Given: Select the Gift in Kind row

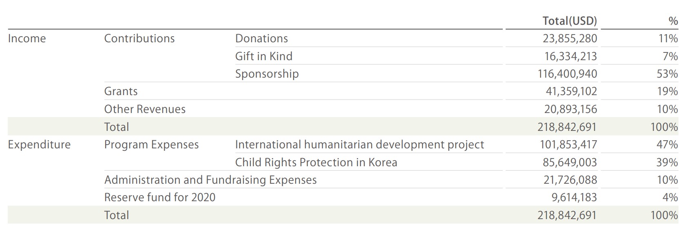Looking at the screenshot, I should (x=391, y=56).
